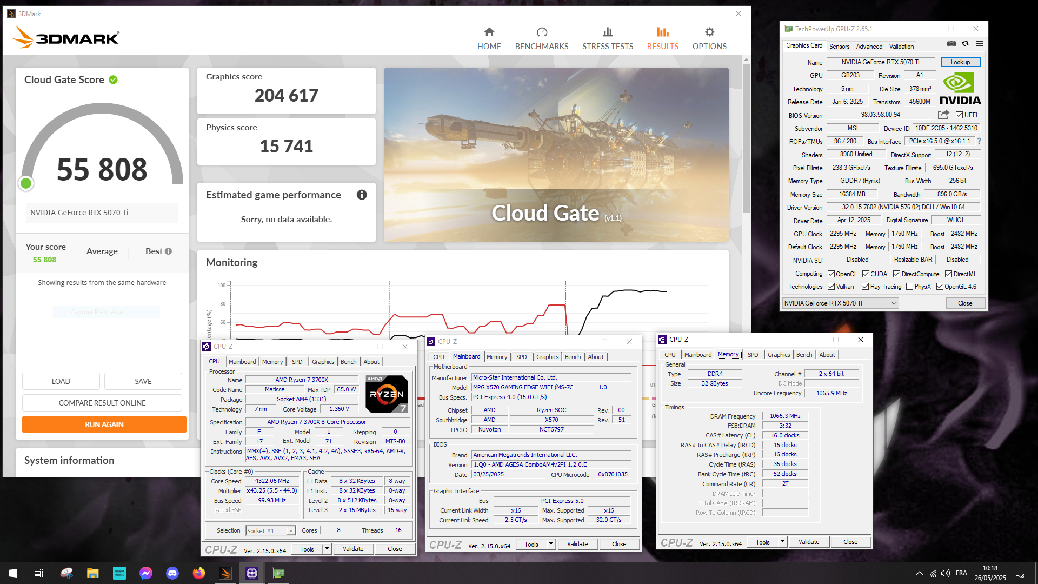Screen dimensions: 1038x584
Task: Click the taskbar clock and date
Action: [990, 573]
